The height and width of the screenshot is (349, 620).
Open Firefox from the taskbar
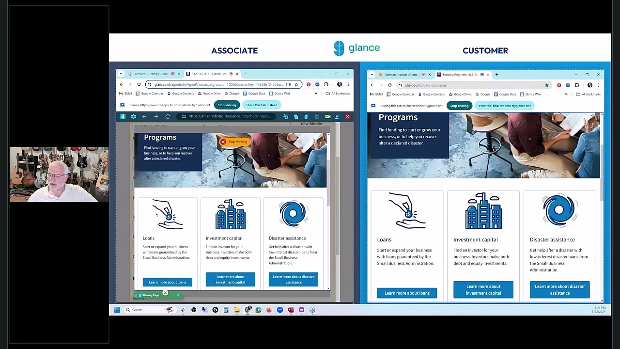coord(269,310)
